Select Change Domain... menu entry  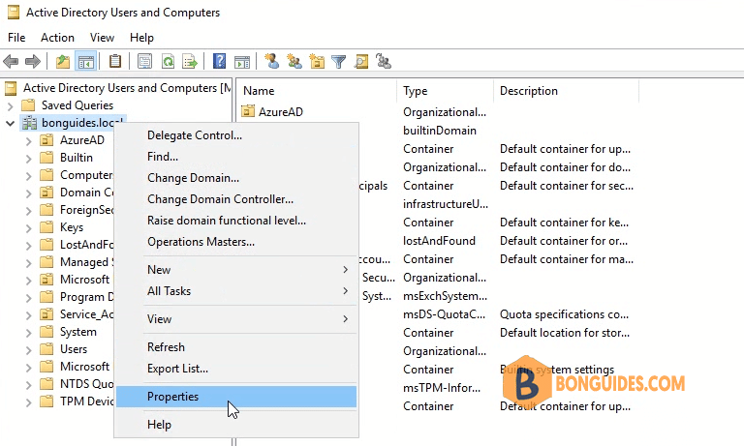click(236, 178)
